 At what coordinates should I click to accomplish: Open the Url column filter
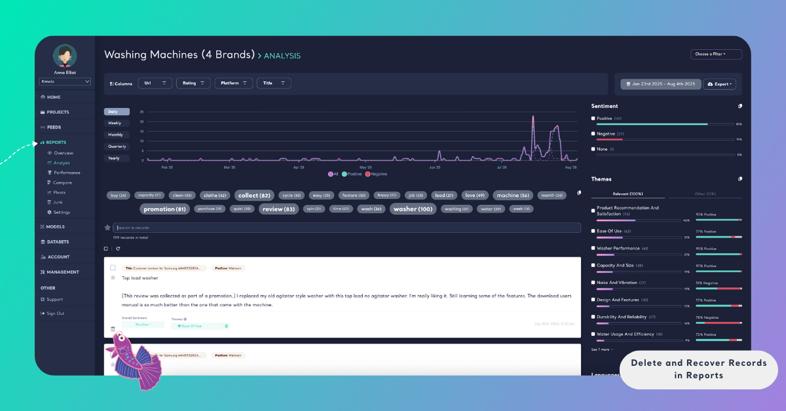click(156, 83)
